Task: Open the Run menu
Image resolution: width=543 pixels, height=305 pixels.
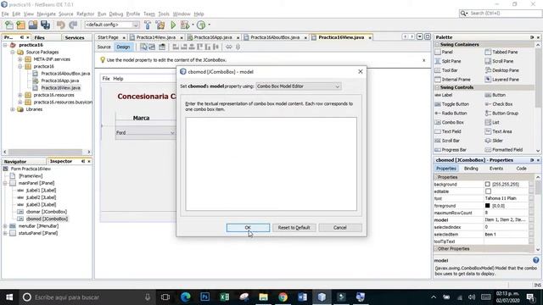Action: click(102, 14)
